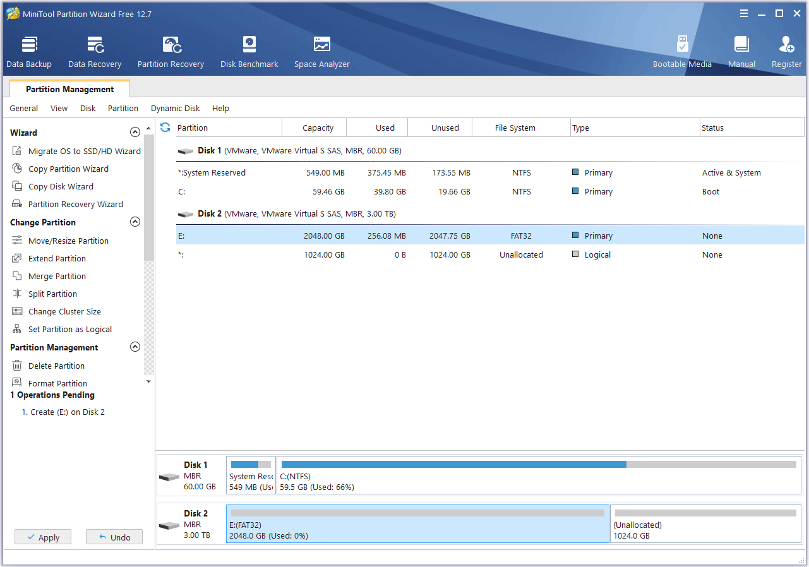The height and width of the screenshot is (567, 809).
Task: Open the Disk menu
Action: 88,109
